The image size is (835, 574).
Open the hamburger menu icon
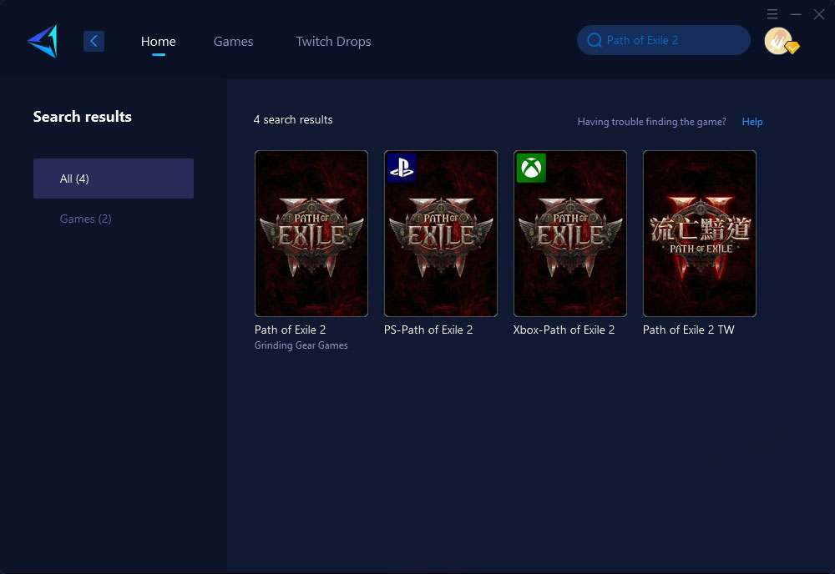tap(772, 14)
